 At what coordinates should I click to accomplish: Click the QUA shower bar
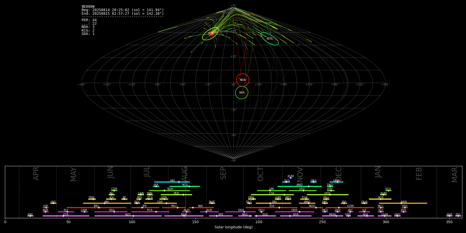364,203
